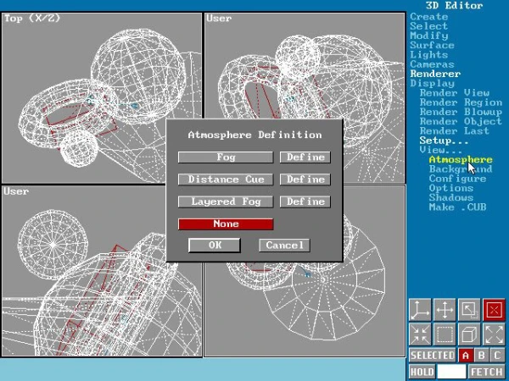Choose Render Blowup command

coord(461,112)
